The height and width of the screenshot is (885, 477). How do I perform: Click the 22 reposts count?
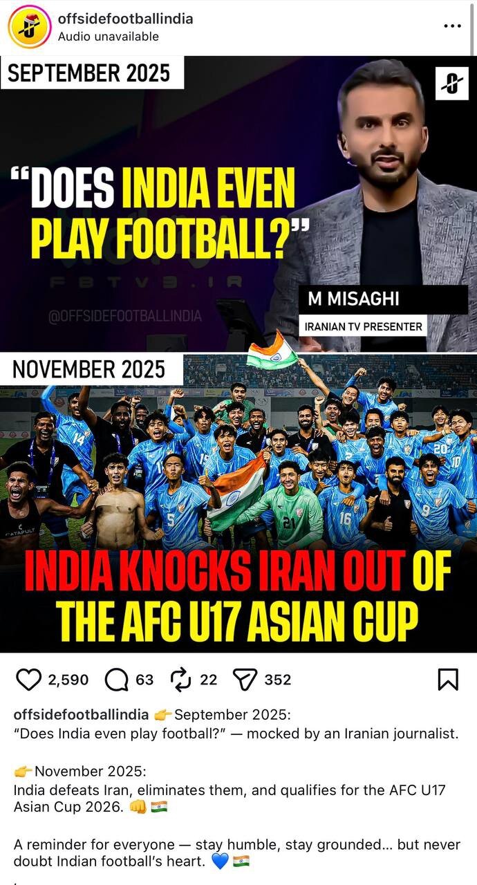pos(208,680)
